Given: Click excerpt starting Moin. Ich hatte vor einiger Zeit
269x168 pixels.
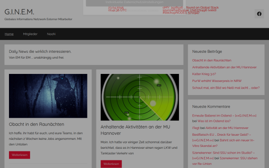Looking at the screenshot, I should coord(139,147).
